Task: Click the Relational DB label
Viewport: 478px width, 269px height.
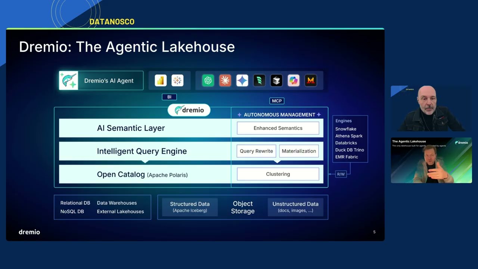Action: [75, 203]
